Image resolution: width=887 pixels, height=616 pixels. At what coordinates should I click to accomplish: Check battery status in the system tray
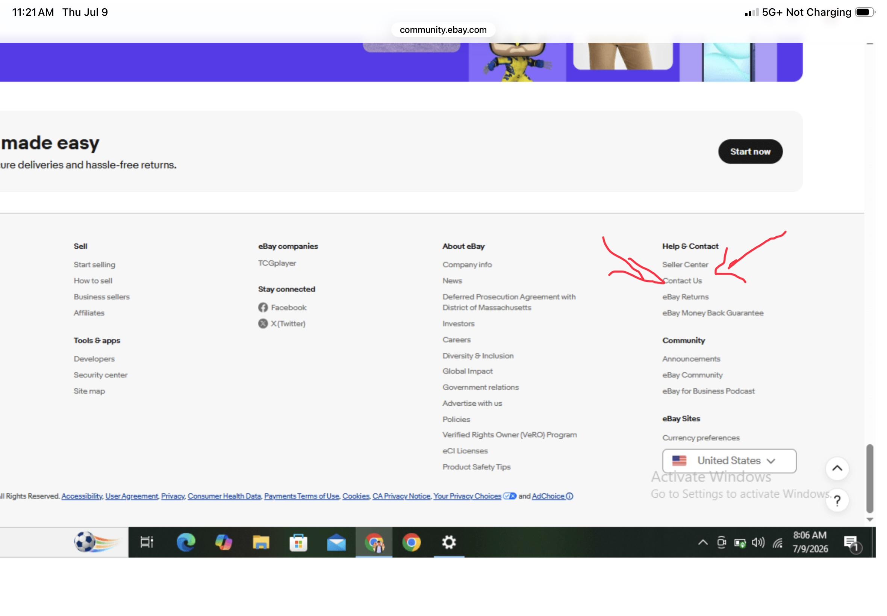(740, 543)
